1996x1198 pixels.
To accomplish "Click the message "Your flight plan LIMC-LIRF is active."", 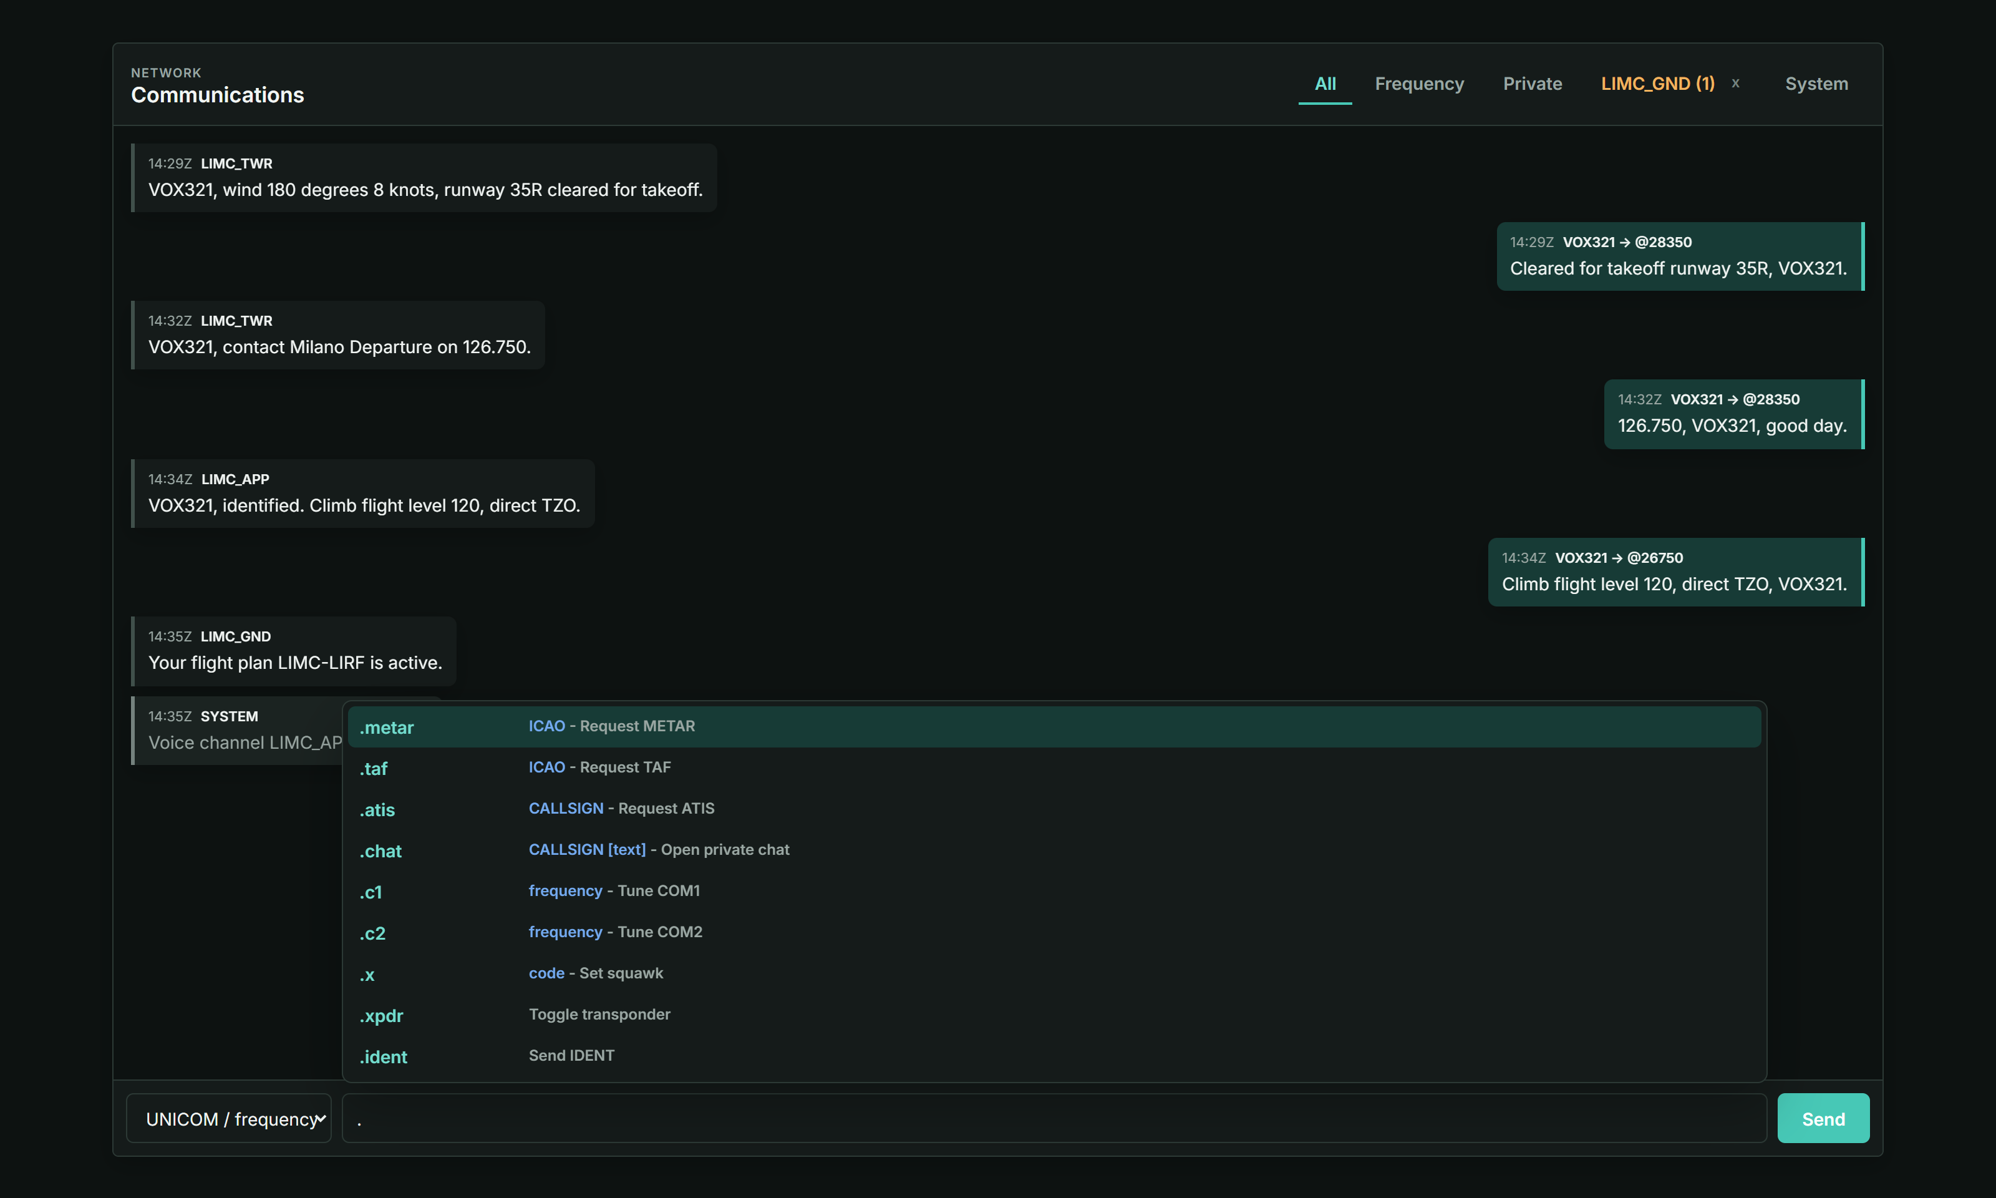I will tap(294, 651).
